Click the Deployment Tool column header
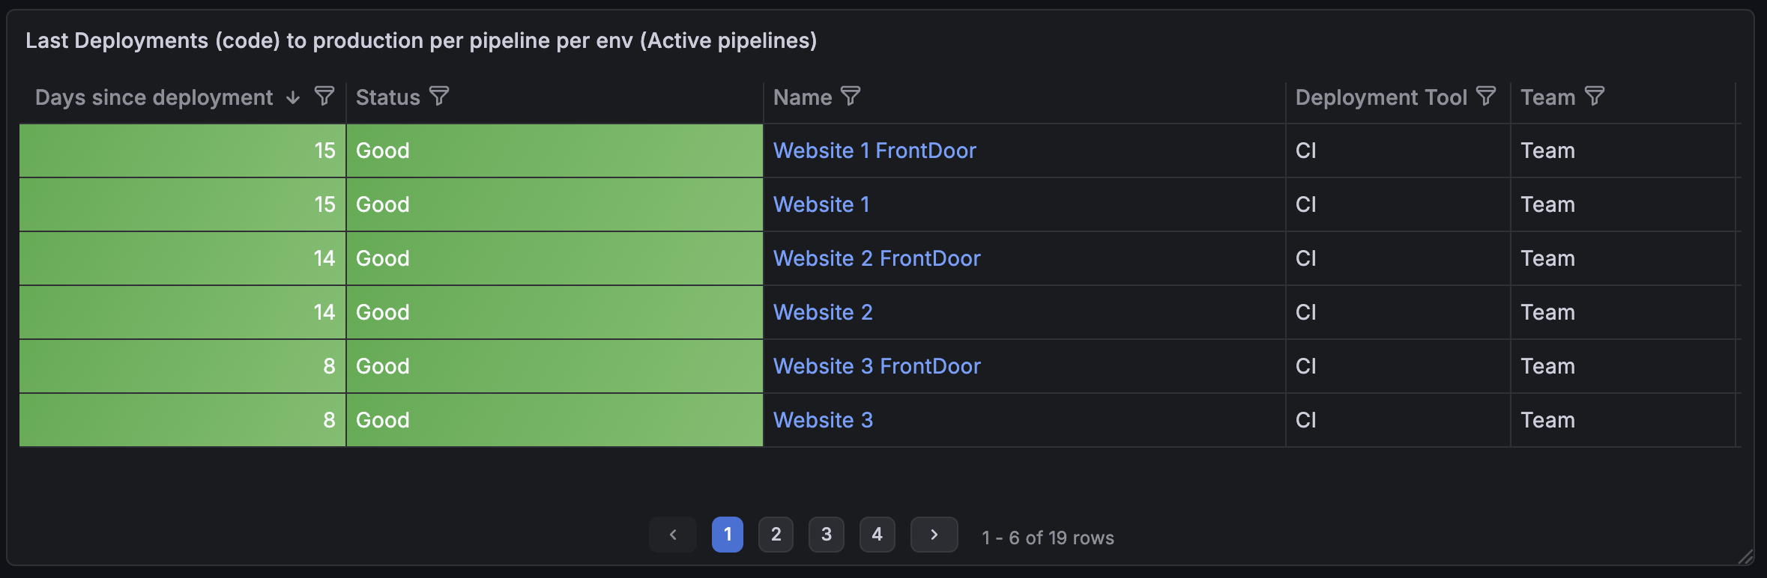 click(x=1381, y=97)
